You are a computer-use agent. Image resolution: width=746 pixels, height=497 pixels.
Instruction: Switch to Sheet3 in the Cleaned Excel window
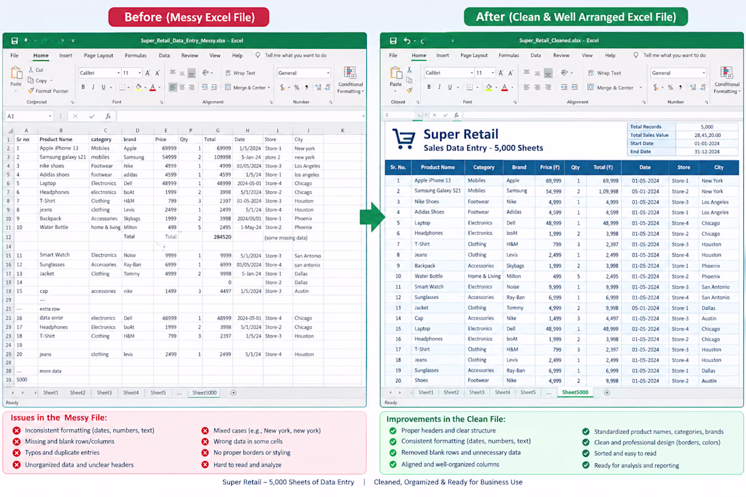477,393
